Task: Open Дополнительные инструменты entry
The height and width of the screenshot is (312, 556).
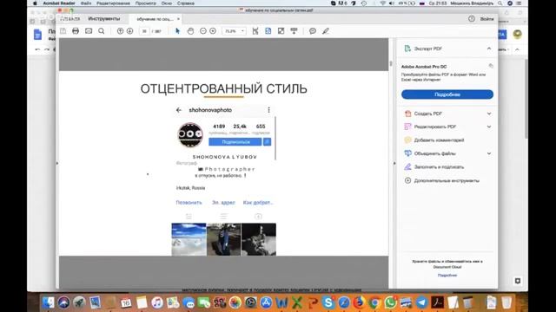Action: [447, 180]
